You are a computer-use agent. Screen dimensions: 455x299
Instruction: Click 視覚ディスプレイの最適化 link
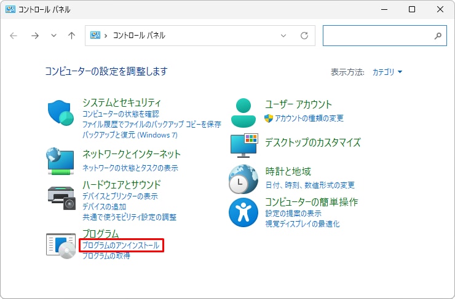[303, 224]
